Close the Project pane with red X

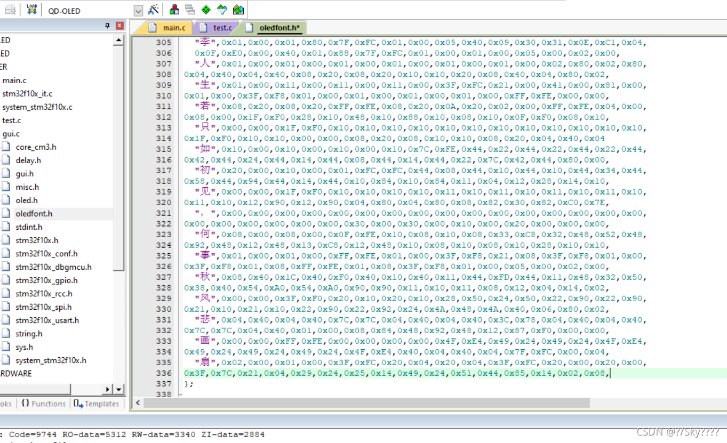(119, 26)
